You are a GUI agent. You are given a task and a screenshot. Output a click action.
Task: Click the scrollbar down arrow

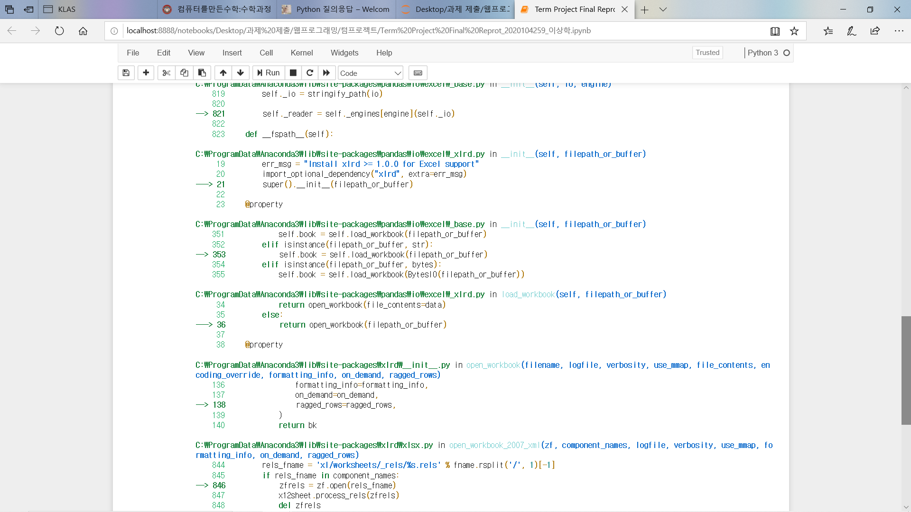click(x=906, y=507)
